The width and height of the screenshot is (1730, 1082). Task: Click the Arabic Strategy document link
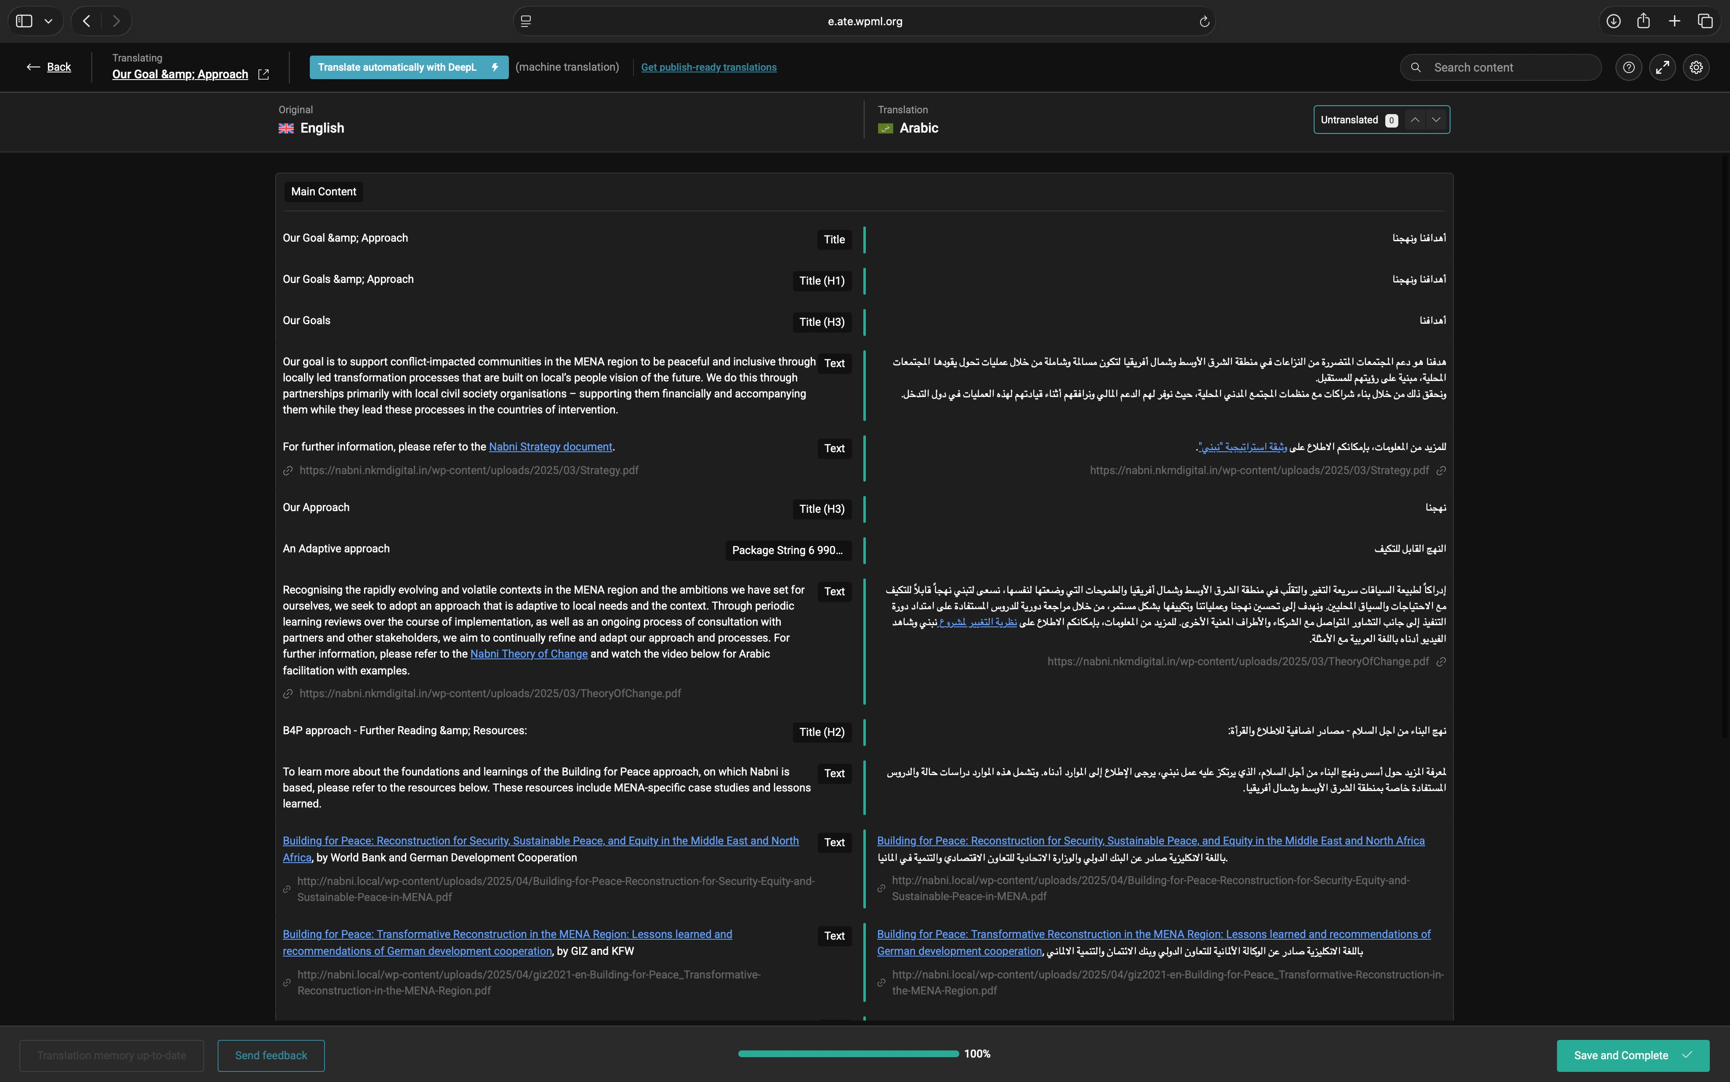(x=1243, y=447)
